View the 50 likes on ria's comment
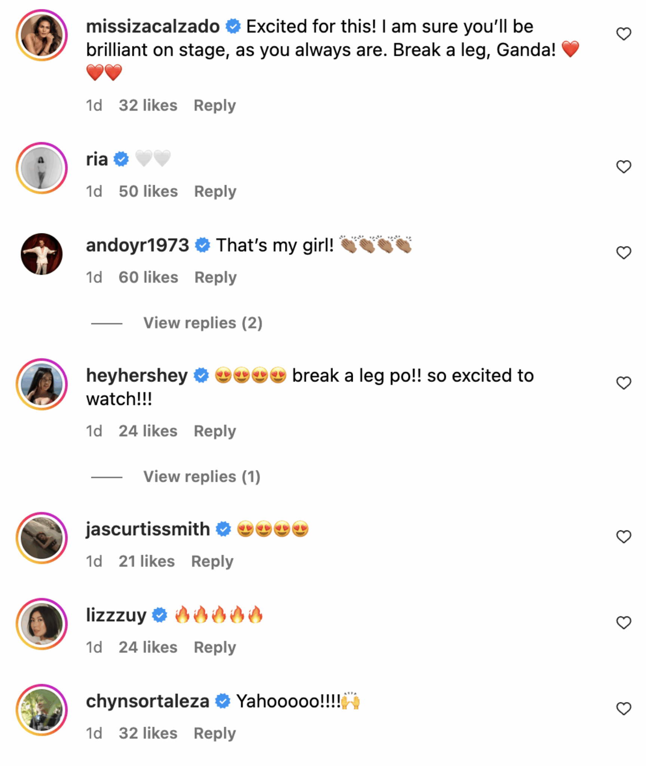 pos(148,191)
